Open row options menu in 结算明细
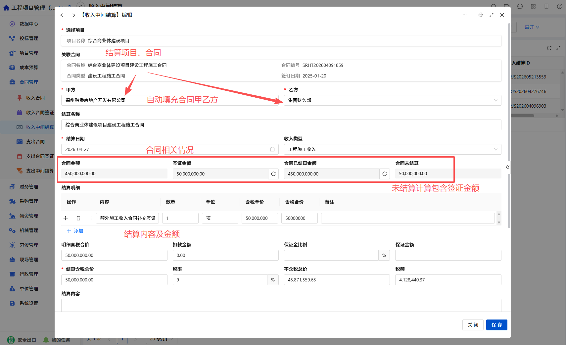Image resolution: width=566 pixels, height=345 pixels. click(91, 218)
